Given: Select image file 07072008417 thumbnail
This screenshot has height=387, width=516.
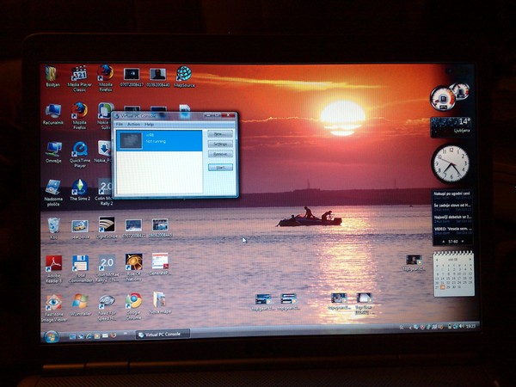Looking at the screenshot, I should (132, 77).
